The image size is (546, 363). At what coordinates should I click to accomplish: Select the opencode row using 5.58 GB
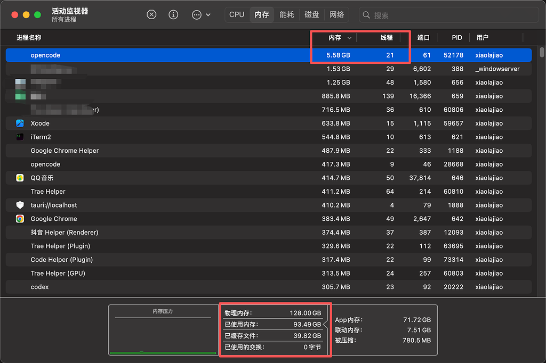(269, 55)
